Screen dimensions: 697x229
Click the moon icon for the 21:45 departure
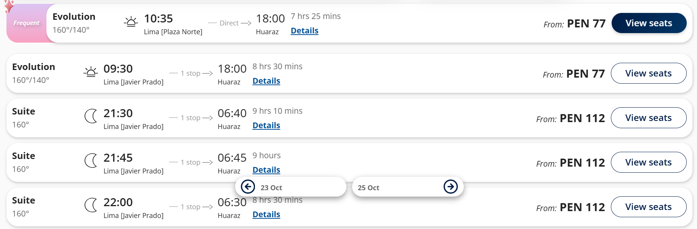(91, 161)
